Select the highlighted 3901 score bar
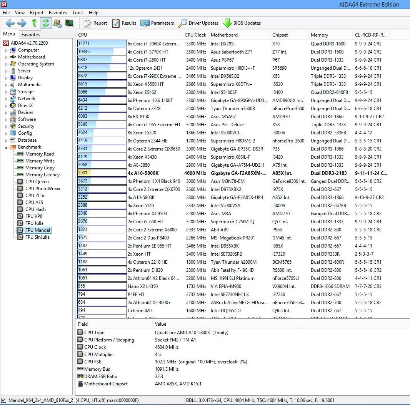 tap(102, 173)
